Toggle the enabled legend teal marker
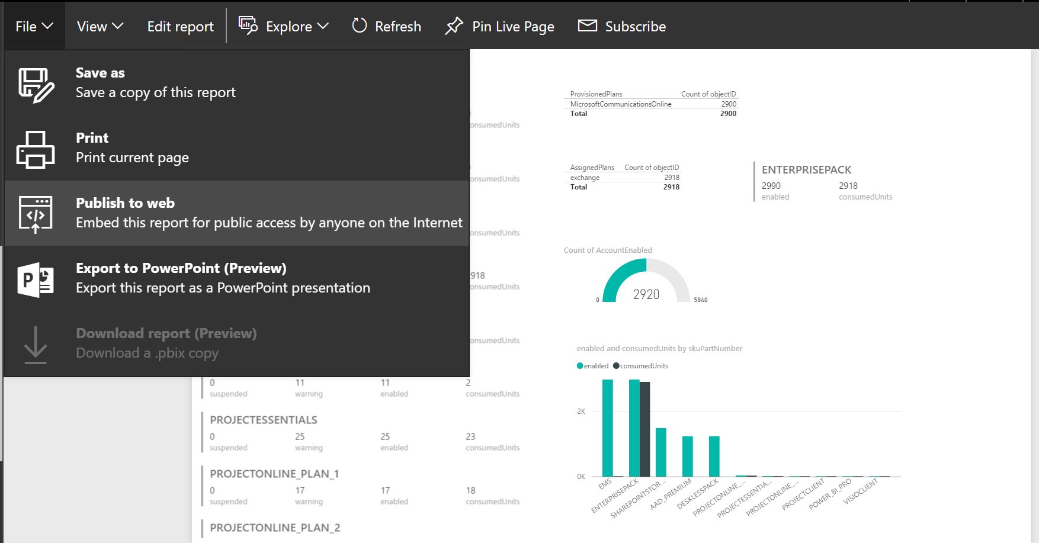This screenshot has height=543, width=1039. (x=580, y=366)
